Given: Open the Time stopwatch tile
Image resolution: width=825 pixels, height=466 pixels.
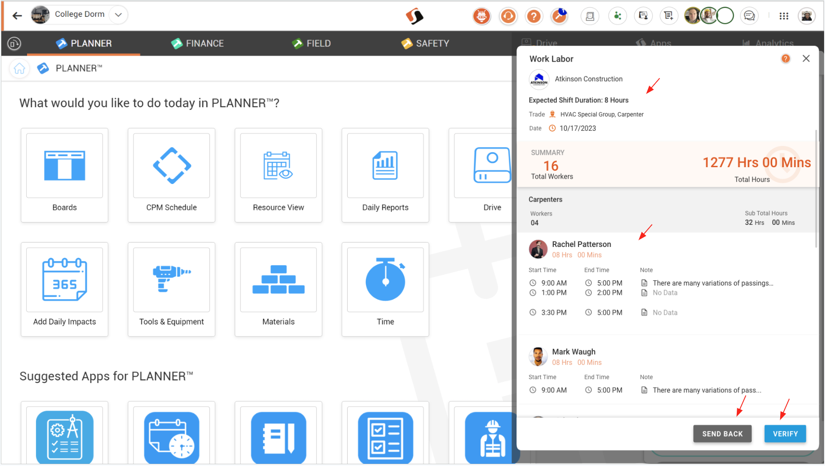Looking at the screenshot, I should [385, 289].
